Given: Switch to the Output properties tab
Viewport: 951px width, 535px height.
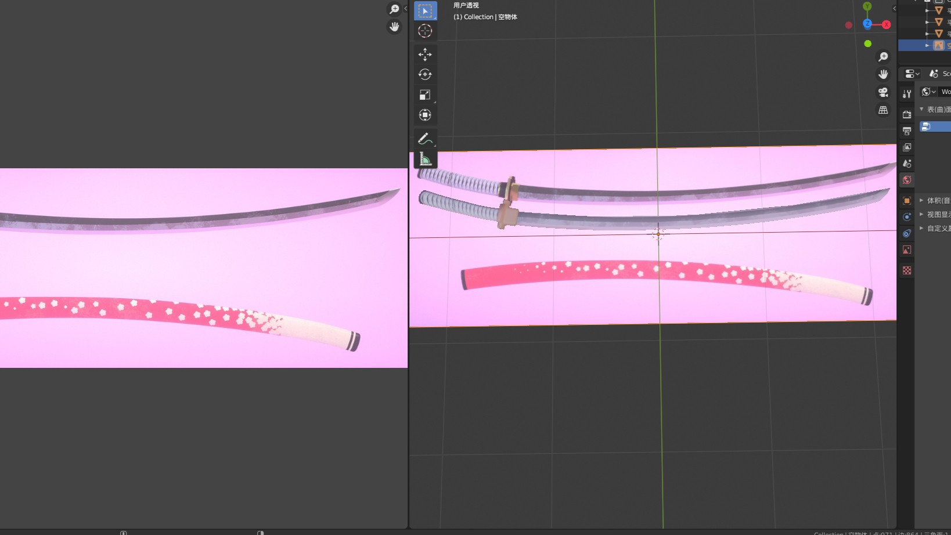Looking at the screenshot, I should 907,131.
